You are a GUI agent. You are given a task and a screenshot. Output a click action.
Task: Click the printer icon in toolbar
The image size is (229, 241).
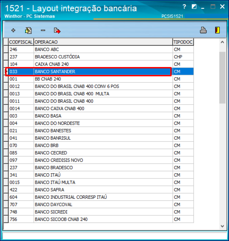pyautogui.click(x=203, y=30)
